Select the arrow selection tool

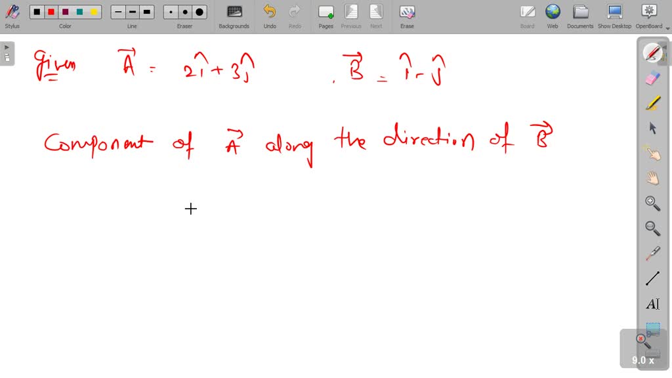653,127
